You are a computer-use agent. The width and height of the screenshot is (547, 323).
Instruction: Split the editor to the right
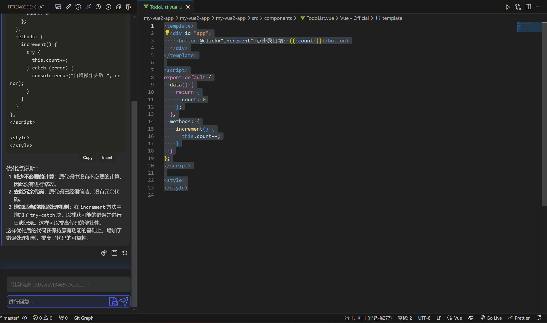pos(528,7)
